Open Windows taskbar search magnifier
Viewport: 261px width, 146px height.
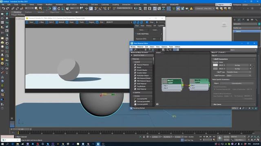(x=7, y=144)
